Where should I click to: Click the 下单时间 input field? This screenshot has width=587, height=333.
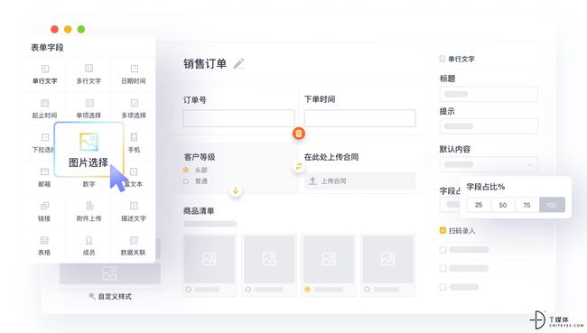(359, 118)
